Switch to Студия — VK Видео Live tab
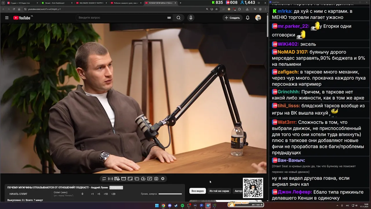The height and width of the screenshot is (209, 371). point(22,3)
